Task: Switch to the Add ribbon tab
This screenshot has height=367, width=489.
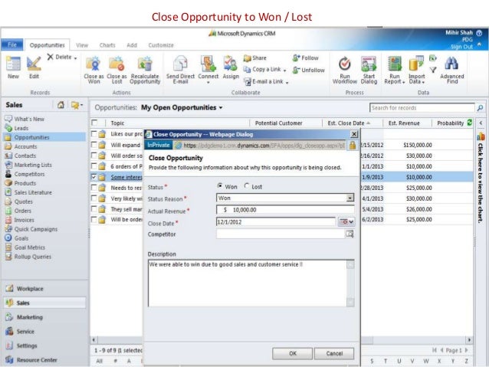Action: [132, 45]
